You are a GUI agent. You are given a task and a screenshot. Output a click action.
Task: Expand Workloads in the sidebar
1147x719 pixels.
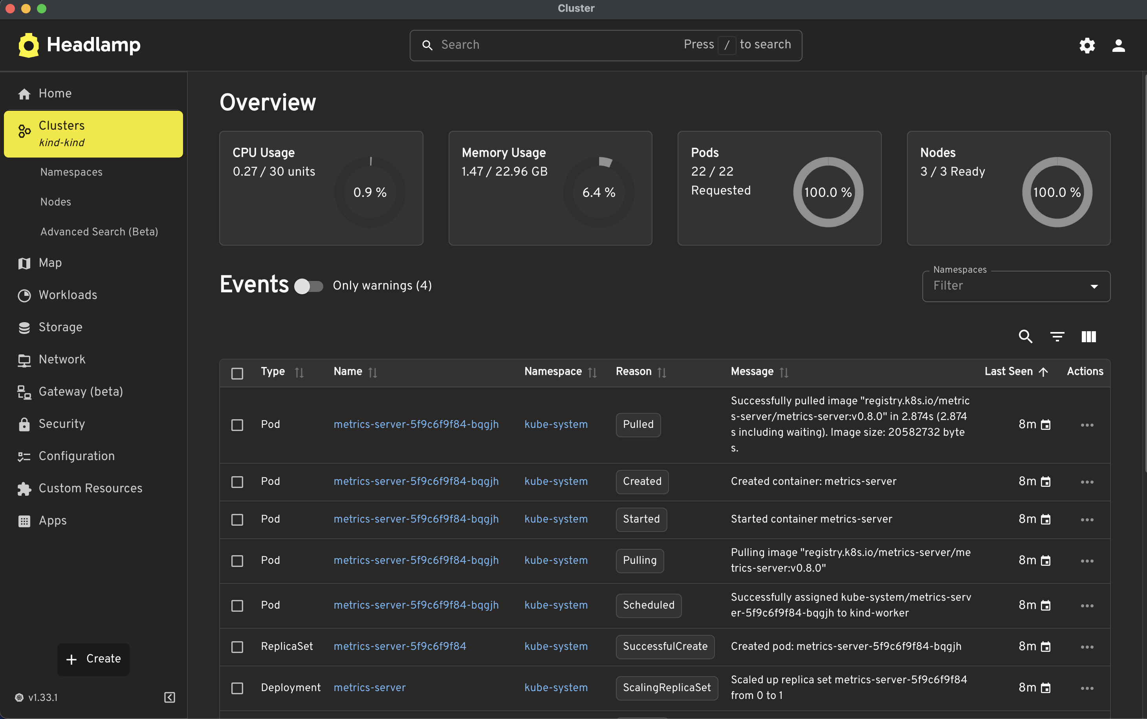click(93, 295)
